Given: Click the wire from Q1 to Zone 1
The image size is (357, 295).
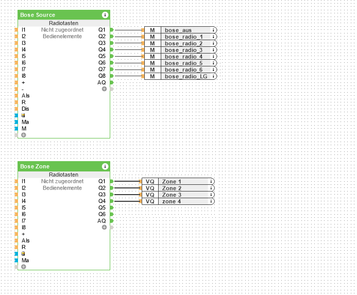Looking at the screenshot, I should coord(127,181).
